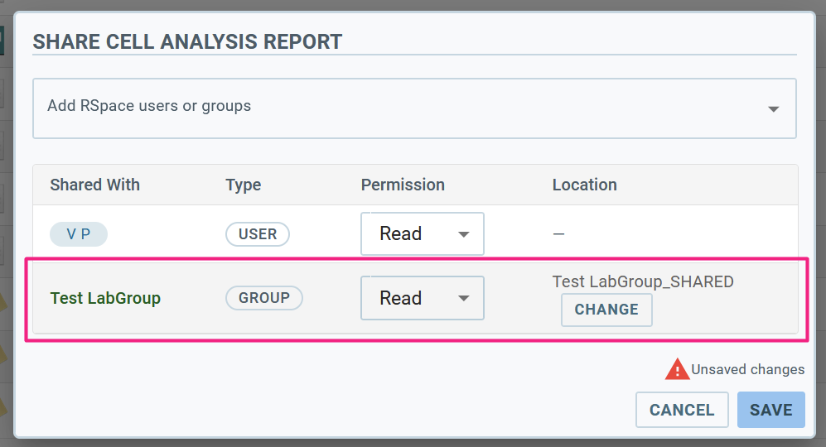Image resolution: width=826 pixels, height=447 pixels.
Task: Click the Test LabGroup_SHARED location text
Action: coord(643,281)
